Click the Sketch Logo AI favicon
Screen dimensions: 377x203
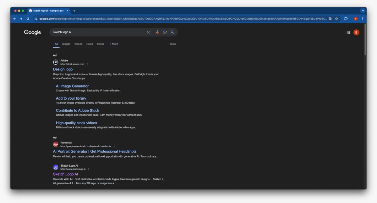point(56,167)
